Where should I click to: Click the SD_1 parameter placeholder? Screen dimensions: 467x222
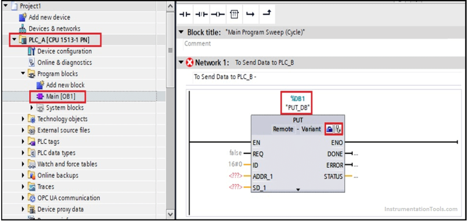[x=235, y=187]
